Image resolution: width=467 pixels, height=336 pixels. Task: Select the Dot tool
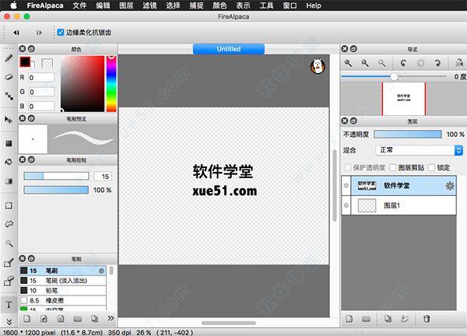click(x=9, y=96)
